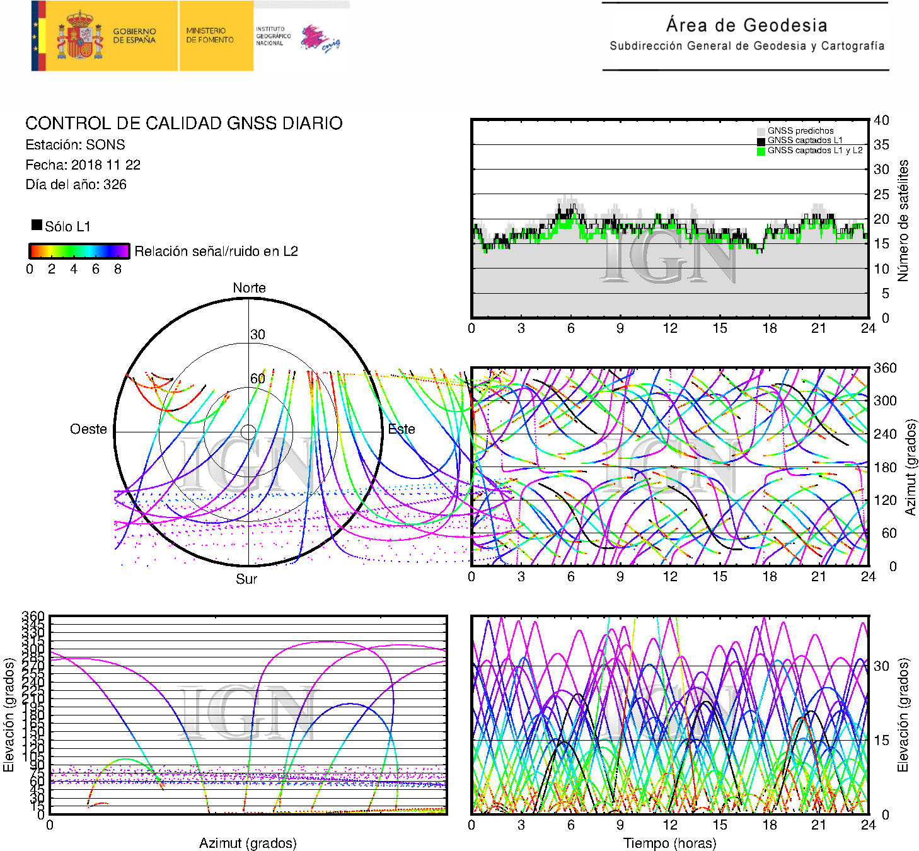The height and width of the screenshot is (851, 919).
Task: Click the CONTROL DE CALIDAD GNSS DIARIO title
Action: 183,124
